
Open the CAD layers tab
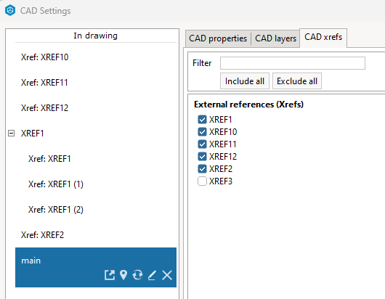pyautogui.click(x=275, y=38)
